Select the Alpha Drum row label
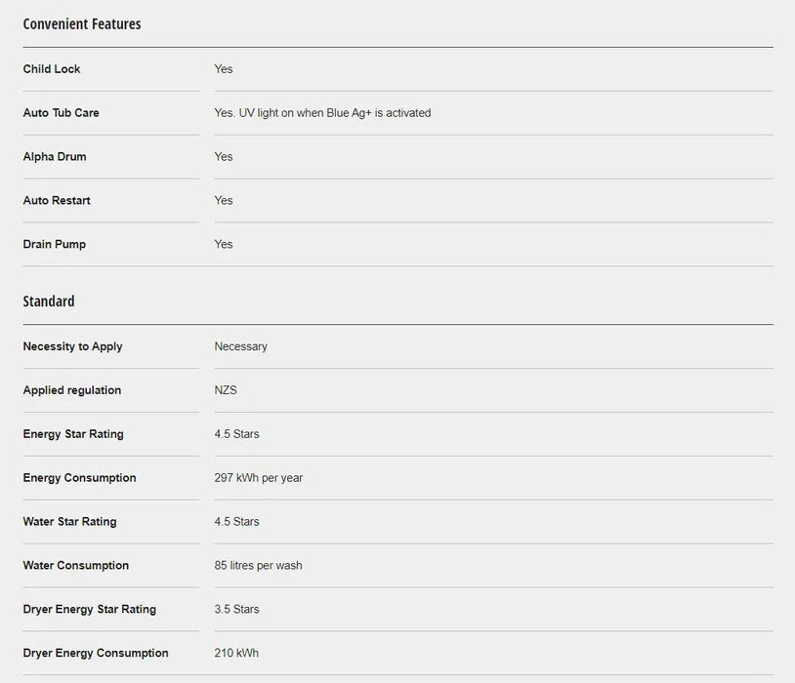Image resolution: width=795 pixels, height=683 pixels. click(x=55, y=157)
